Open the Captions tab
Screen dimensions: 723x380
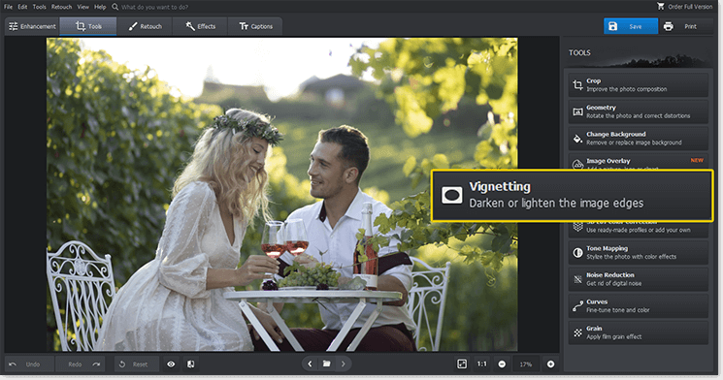[255, 26]
